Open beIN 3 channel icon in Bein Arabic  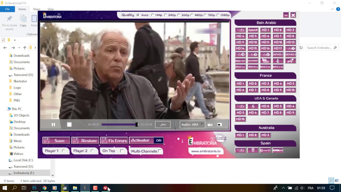click(x=253, y=54)
